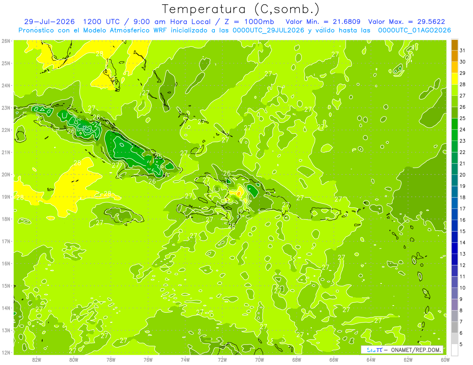Click the color scale segment between 26 and 27

click(x=454, y=101)
